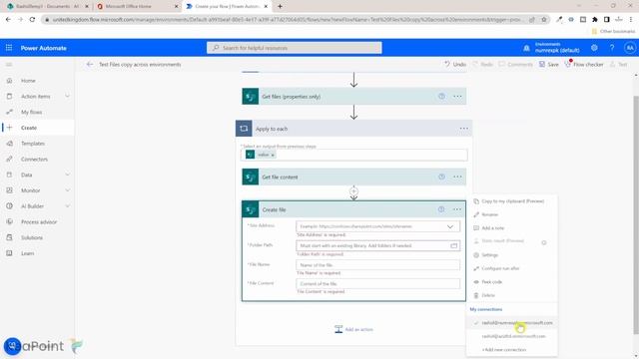The width and height of the screenshot is (639, 359).
Task: Expand the AI Builder nav group
Action: tap(67, 206)
